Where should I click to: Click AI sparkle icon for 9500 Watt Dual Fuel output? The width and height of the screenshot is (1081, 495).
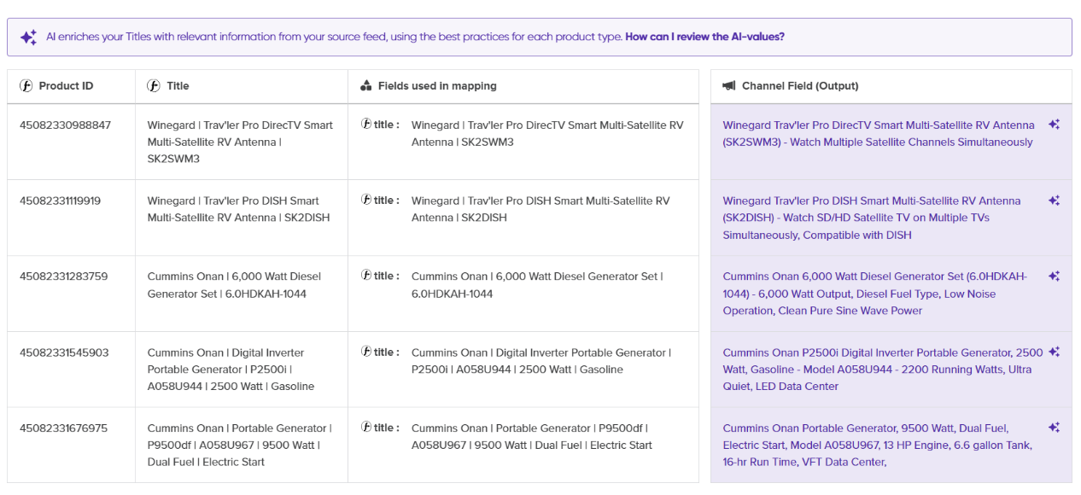click(x=1055, y=428)
